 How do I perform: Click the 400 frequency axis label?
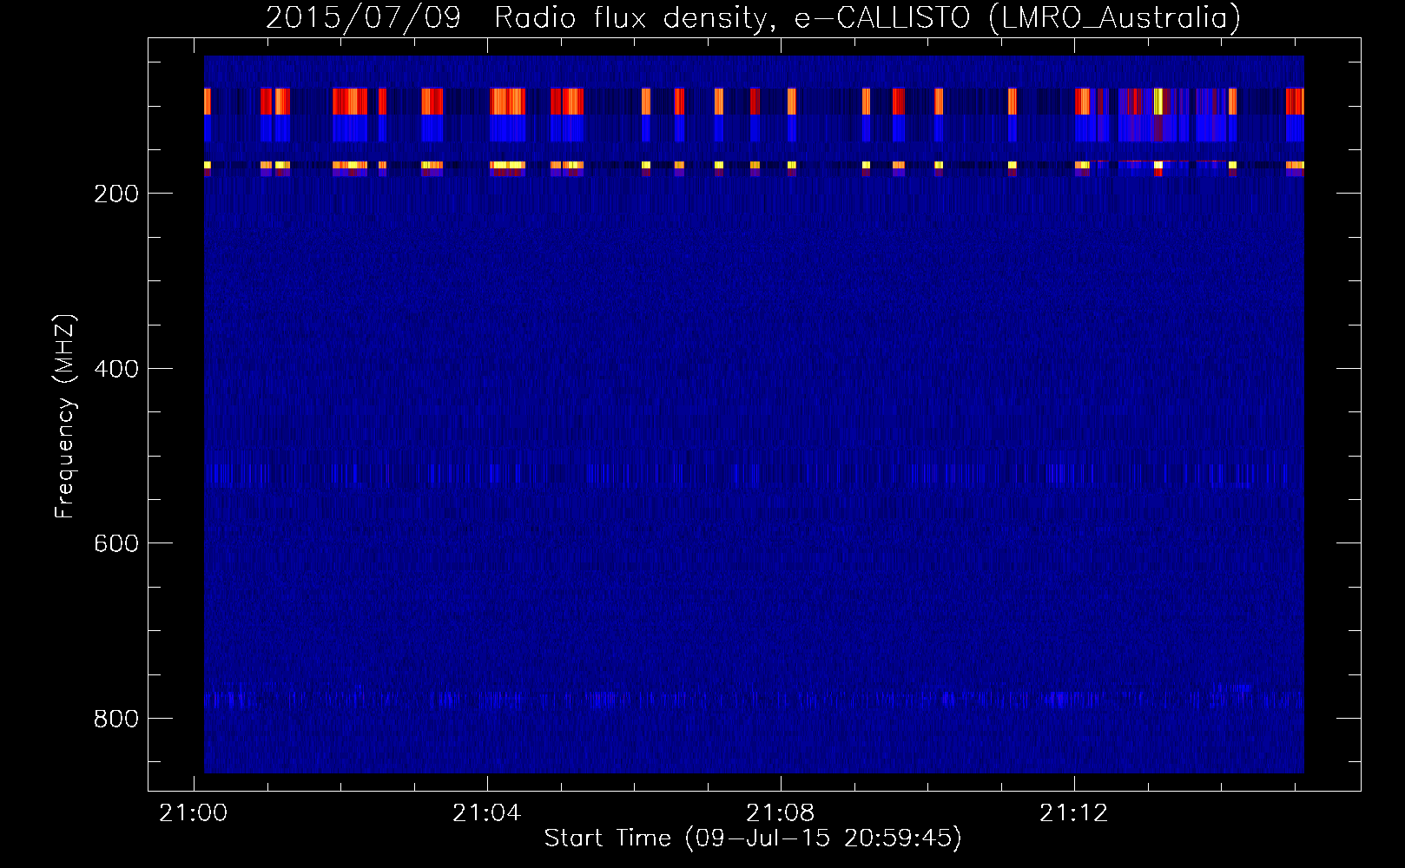pos(116,369)
